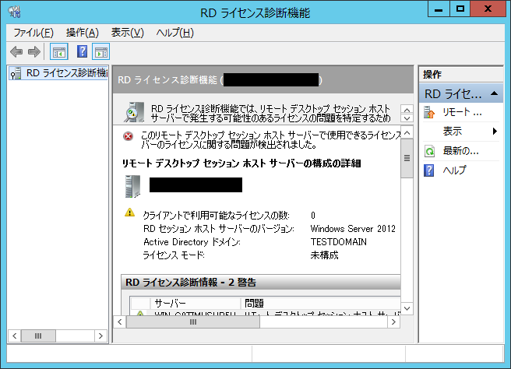Click the Back arrow toolbar icon
Viewport: 511px width, 369px height.
point(16,52)
